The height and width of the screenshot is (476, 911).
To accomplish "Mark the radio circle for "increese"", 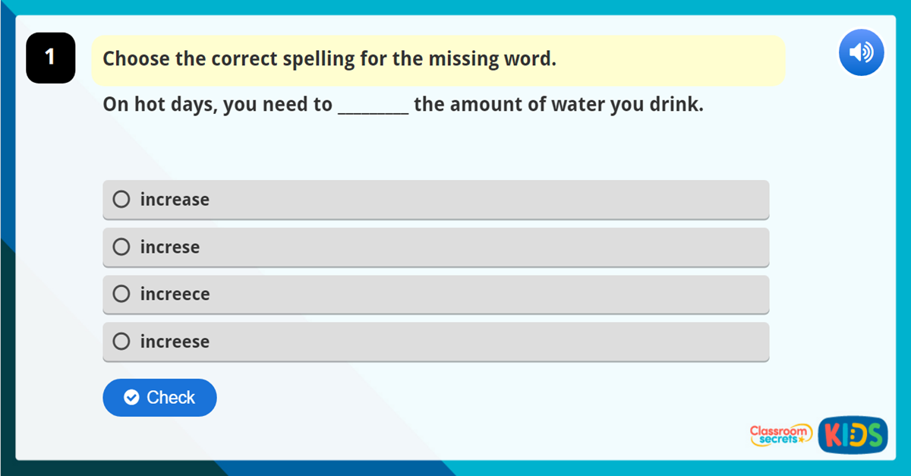I will 121,342.
